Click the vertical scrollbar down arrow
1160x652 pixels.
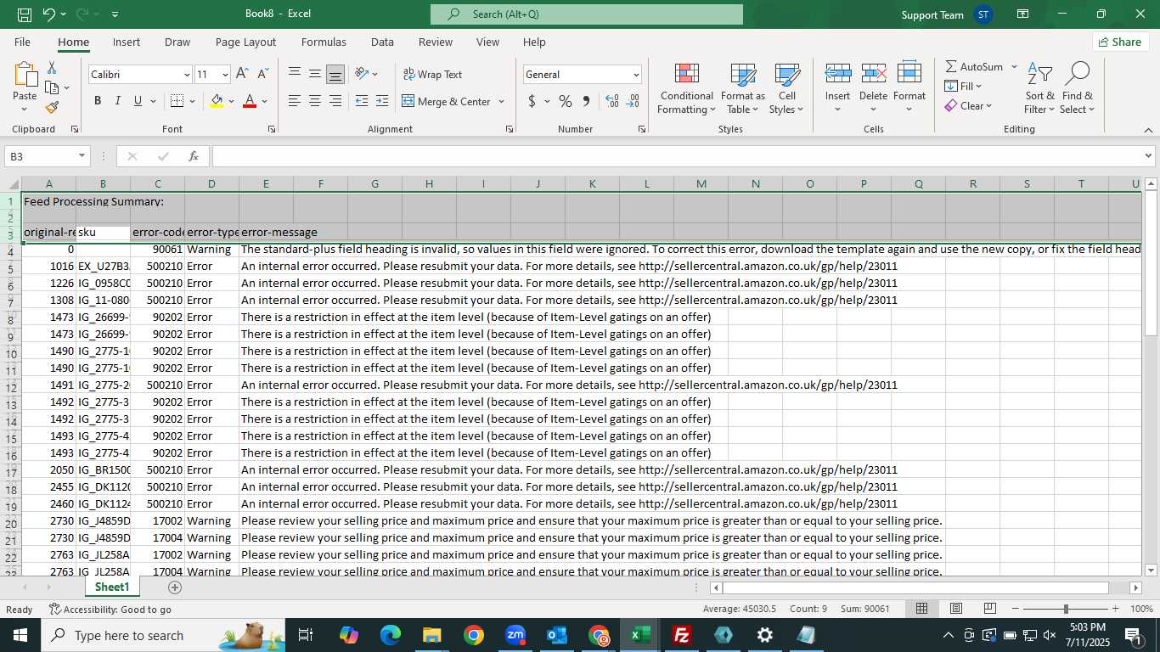[x=1151, y=570]
